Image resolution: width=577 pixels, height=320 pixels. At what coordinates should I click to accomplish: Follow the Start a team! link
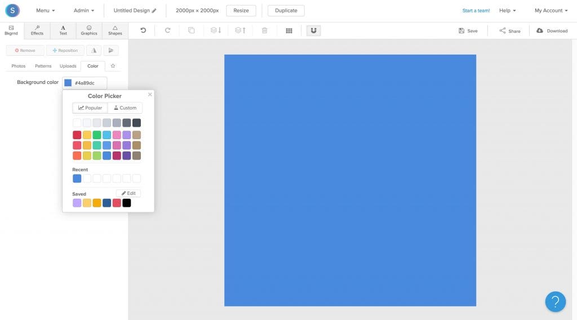coord(476,11)
